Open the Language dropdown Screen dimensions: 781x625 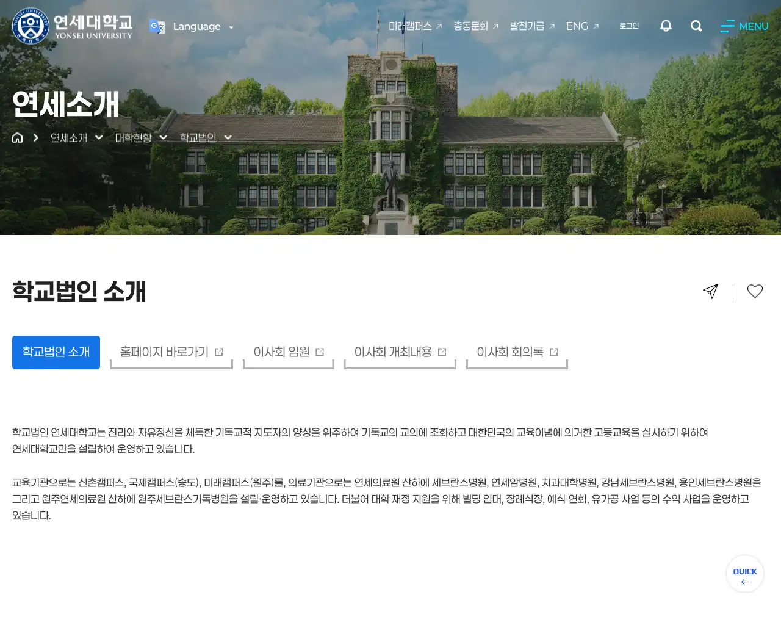point(203,26)
